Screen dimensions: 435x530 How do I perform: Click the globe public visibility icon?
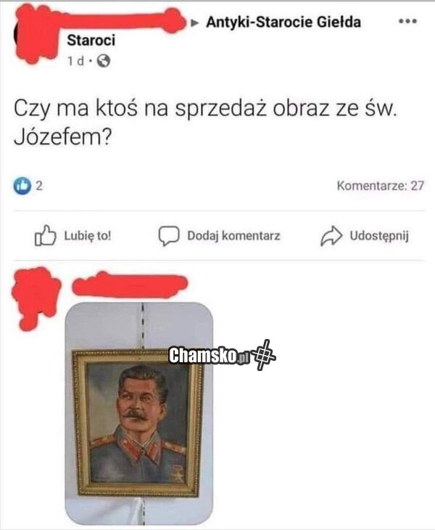tap(103, 61)
